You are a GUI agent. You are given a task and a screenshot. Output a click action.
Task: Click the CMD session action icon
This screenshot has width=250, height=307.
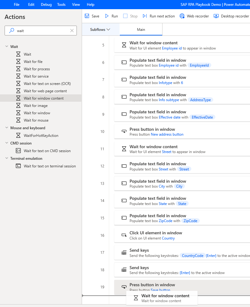(18, 151)
